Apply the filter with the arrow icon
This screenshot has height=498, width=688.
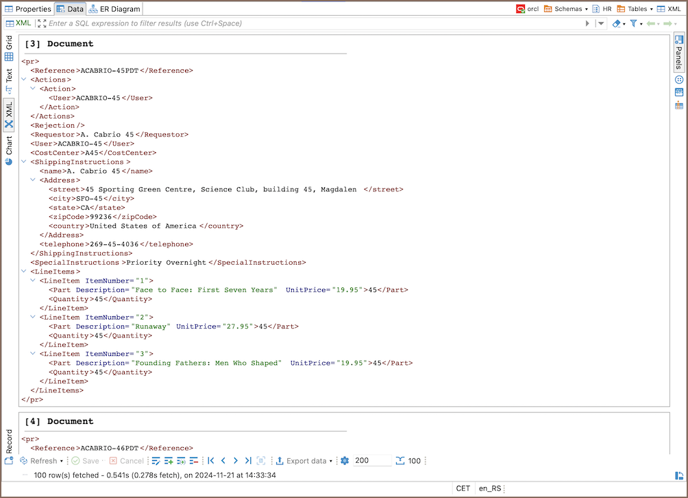point(587,23)
